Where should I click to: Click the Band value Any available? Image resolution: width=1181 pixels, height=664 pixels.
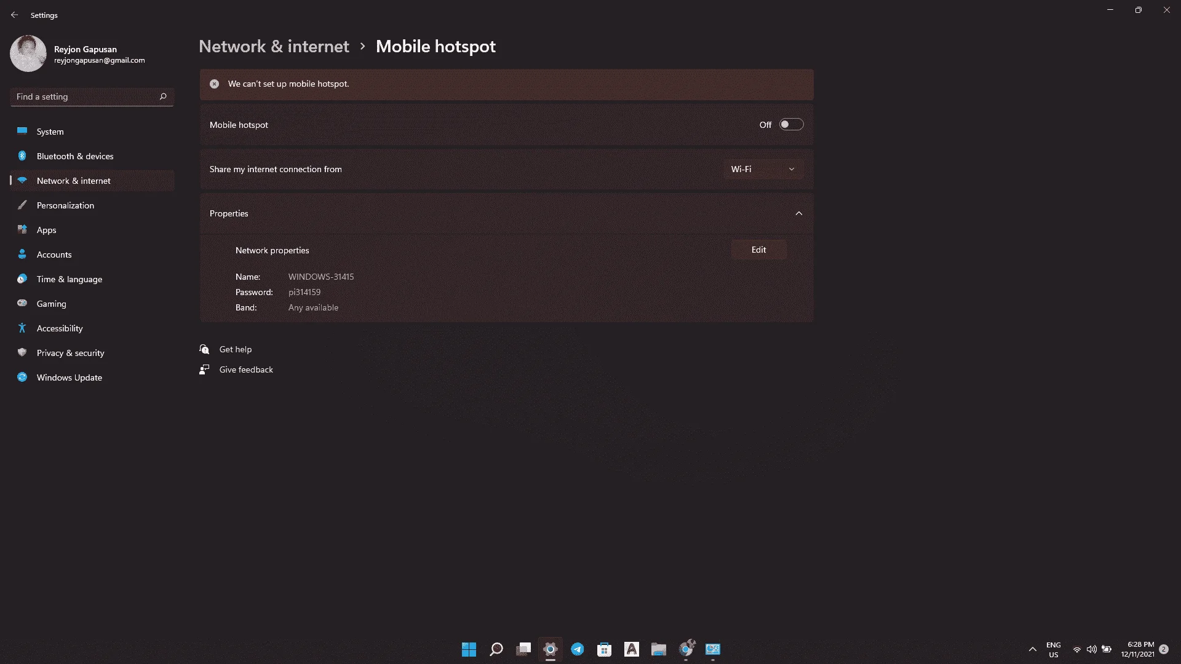pos(313,307)
